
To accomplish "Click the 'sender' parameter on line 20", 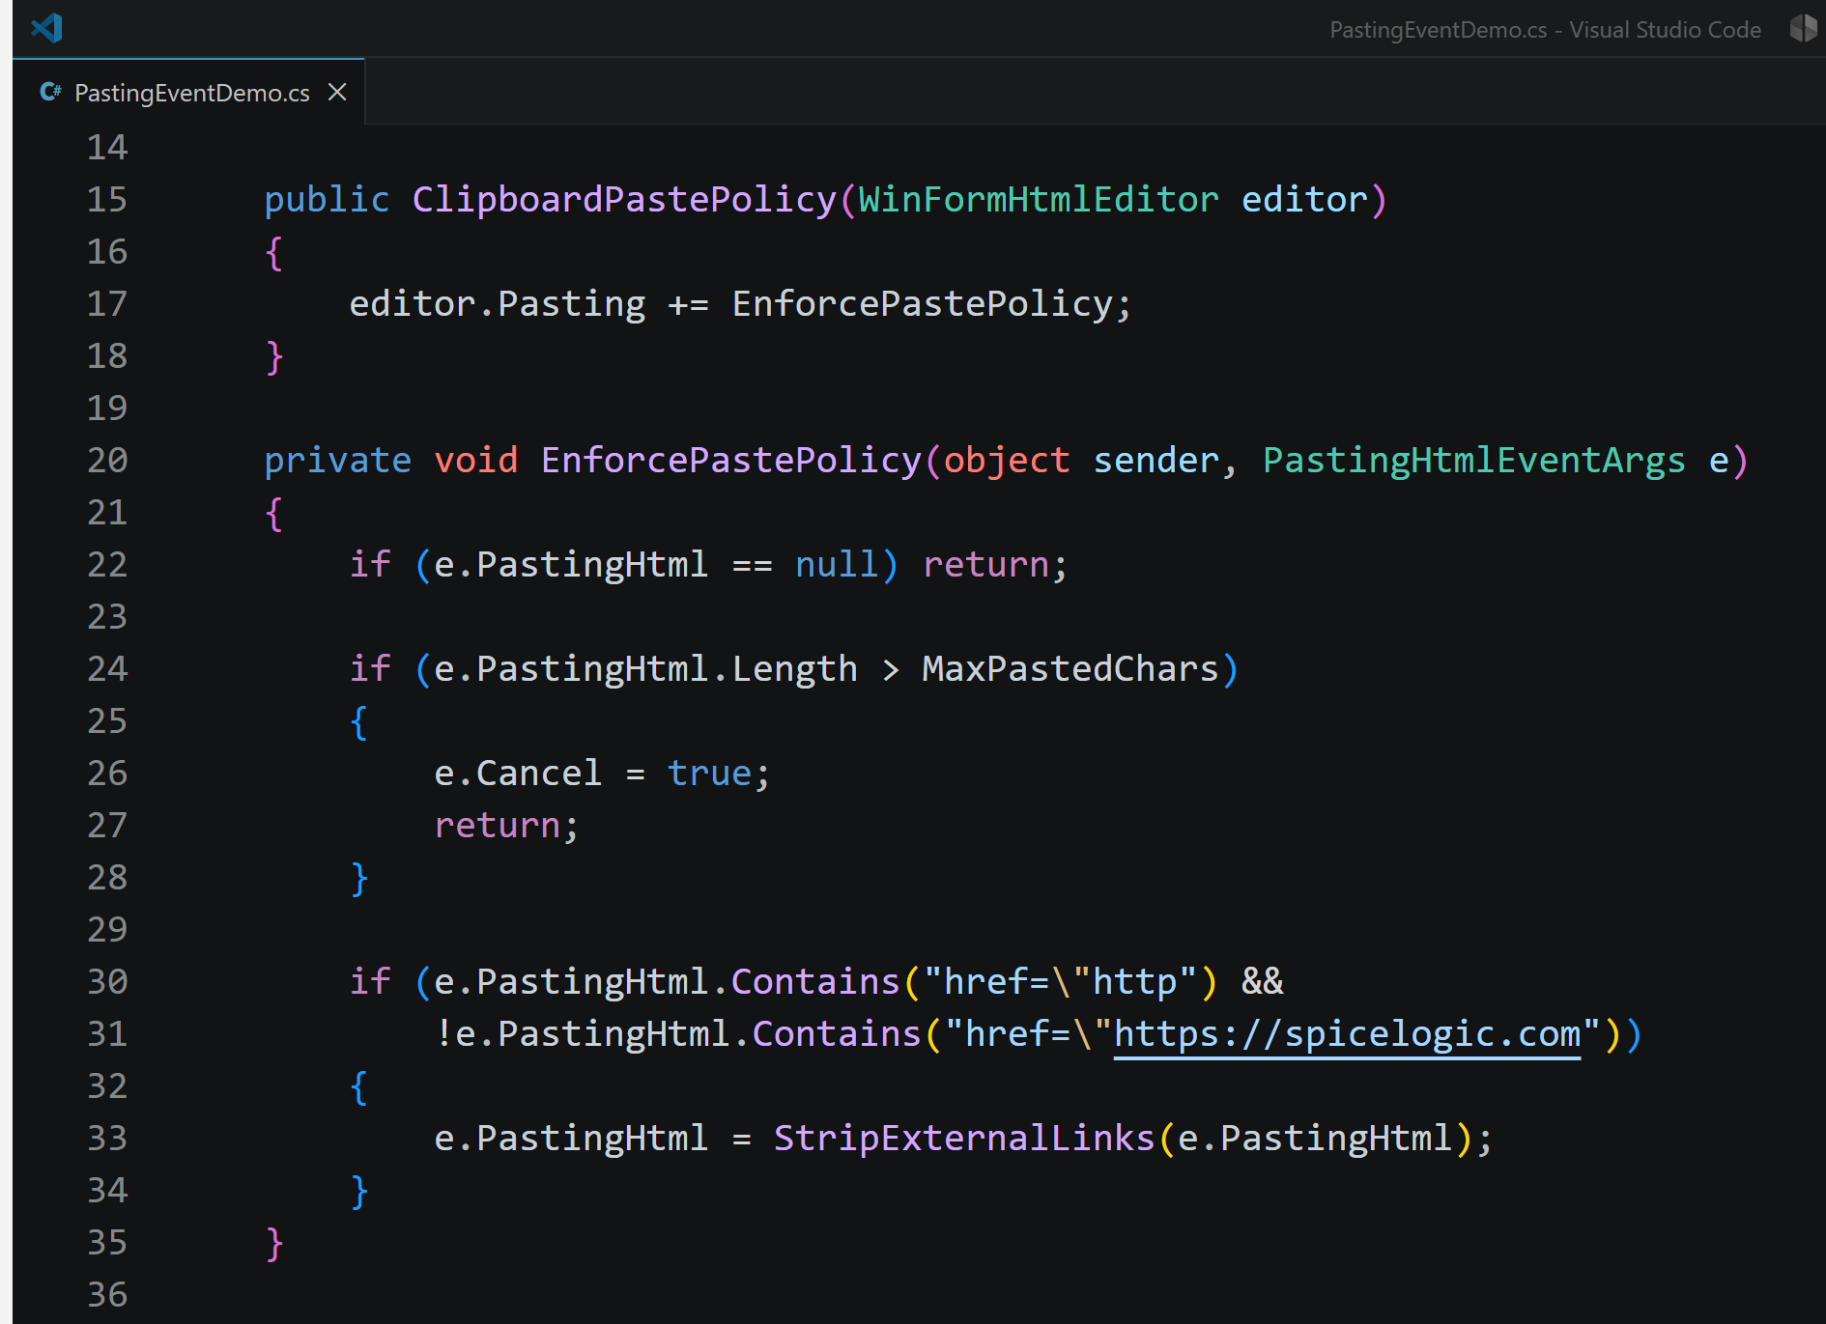I will 1156,460.
